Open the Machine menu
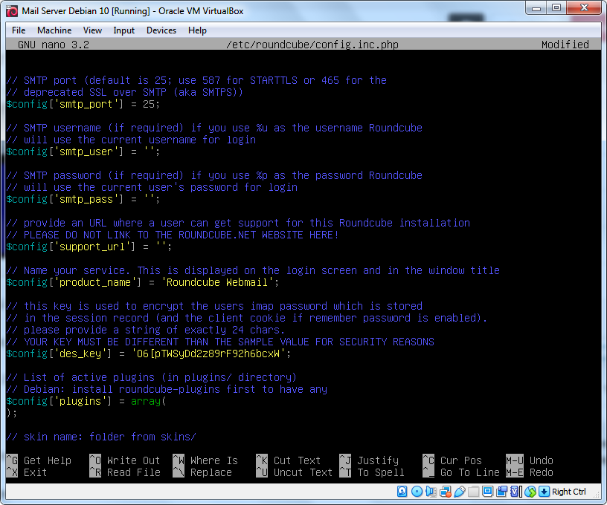 pyautogui.click(x=54, y=30)
